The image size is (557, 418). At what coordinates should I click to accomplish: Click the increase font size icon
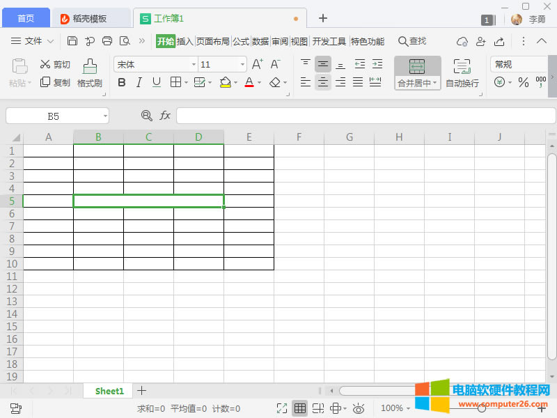tap(257, 65)
